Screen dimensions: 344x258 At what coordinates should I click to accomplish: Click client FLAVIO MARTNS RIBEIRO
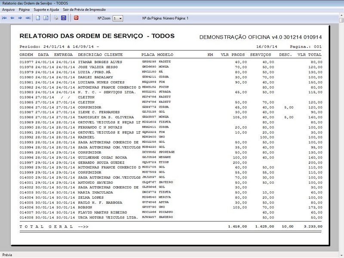click(102, 212)
